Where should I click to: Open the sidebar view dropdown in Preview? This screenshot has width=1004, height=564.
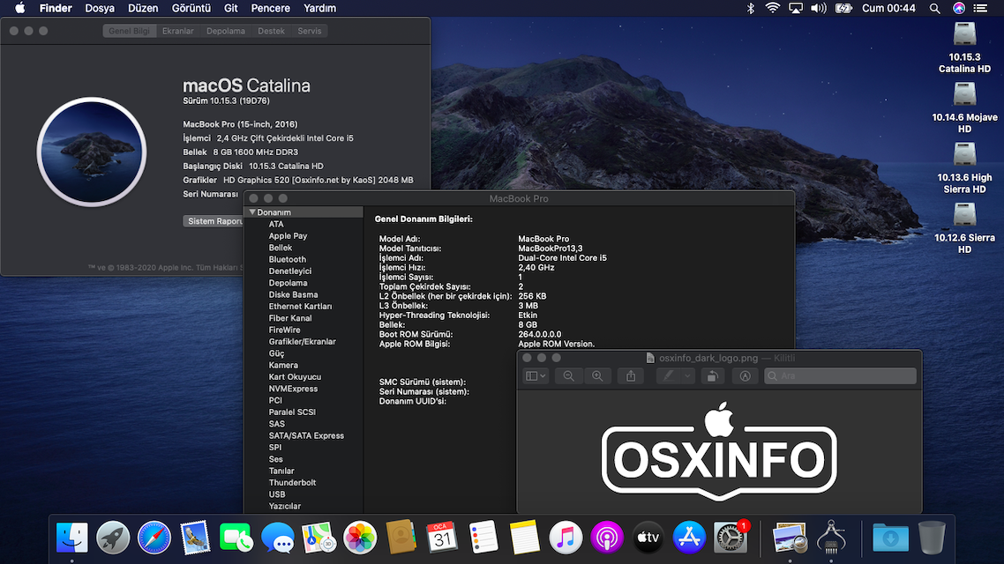536,376
